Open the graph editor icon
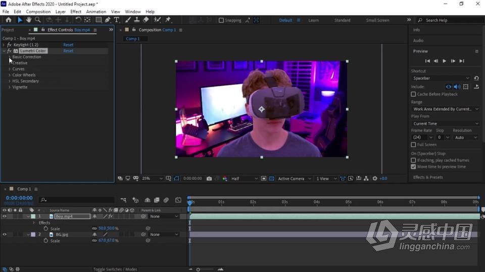485x272 pixels. pos(178,200)
